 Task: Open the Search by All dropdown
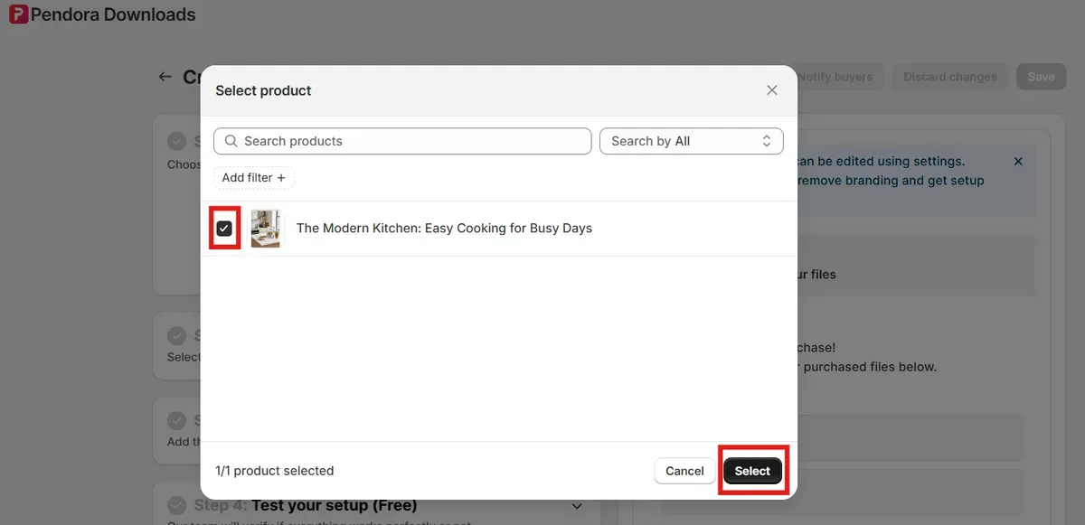click(691, 141)
